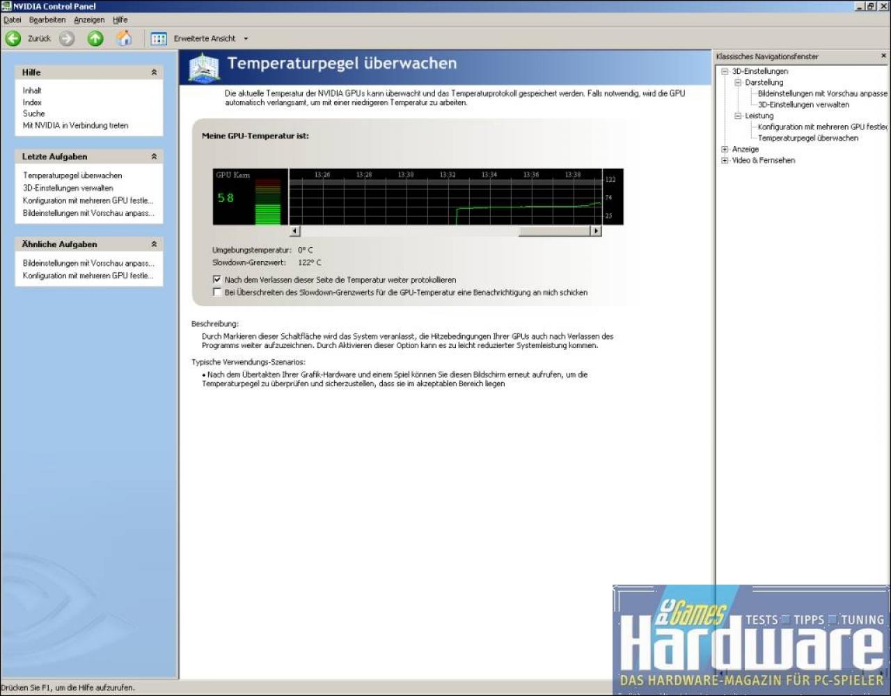This screenshot has height=696, width=891.
Task: Open the Erweiterte Ansicht dropdown arrow
Action: pos(246,39)
